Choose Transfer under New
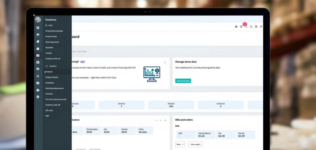The height and width of the screenshot is (150, 316). coord(48,53)
